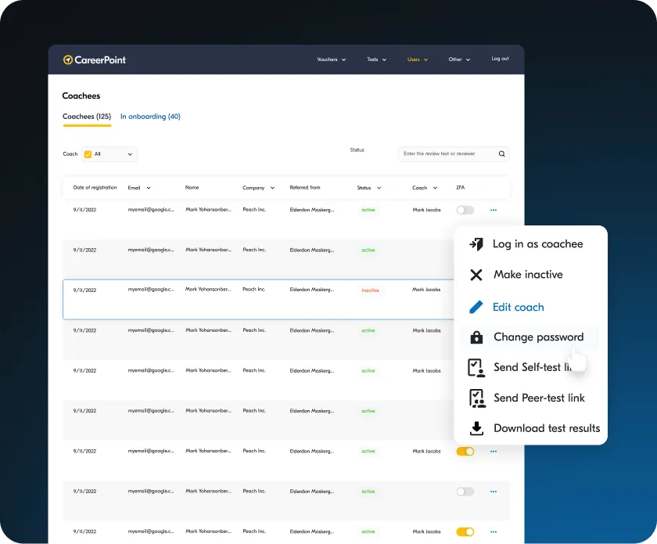Image resolution: width=657 pixels, height=544 pixels.
Task: Click the 2FA column header
Action: pos(460,188)
